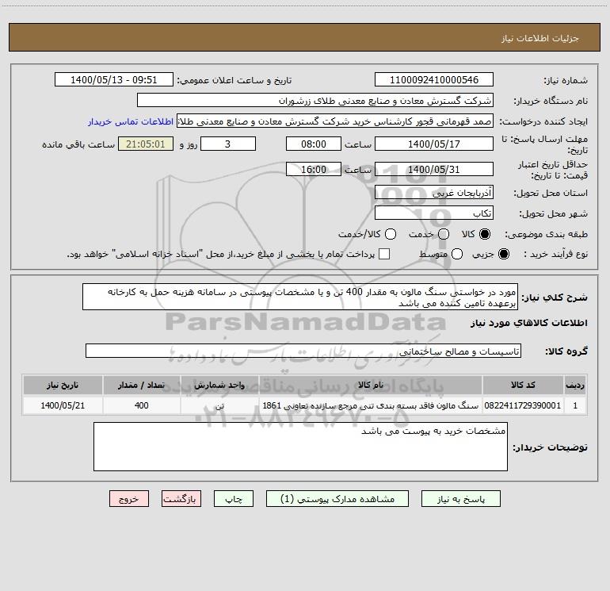Click product code 0822411729390001 cell
This screenshot has width=610, height=591.
[523, 405]
